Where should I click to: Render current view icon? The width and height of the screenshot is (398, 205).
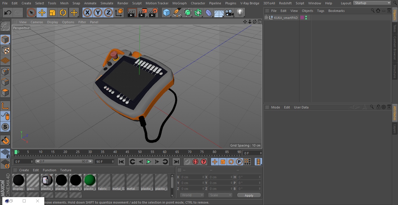coord(132,13)
